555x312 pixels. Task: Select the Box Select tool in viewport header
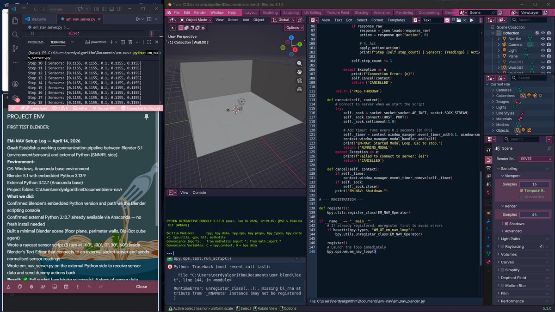click(173, 28)
